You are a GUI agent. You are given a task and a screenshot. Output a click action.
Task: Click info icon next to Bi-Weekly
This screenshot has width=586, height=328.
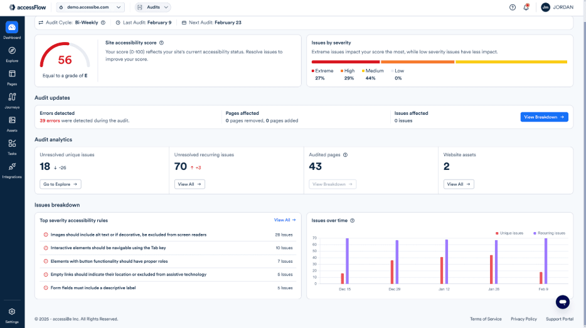tap(103, 23)
